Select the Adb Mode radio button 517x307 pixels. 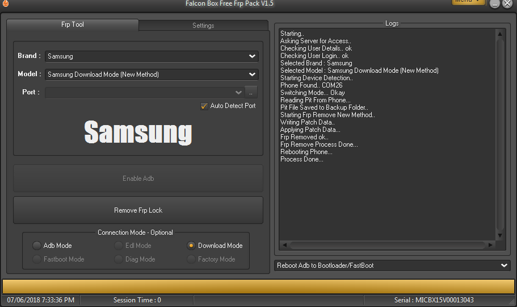tap(36, 246)
